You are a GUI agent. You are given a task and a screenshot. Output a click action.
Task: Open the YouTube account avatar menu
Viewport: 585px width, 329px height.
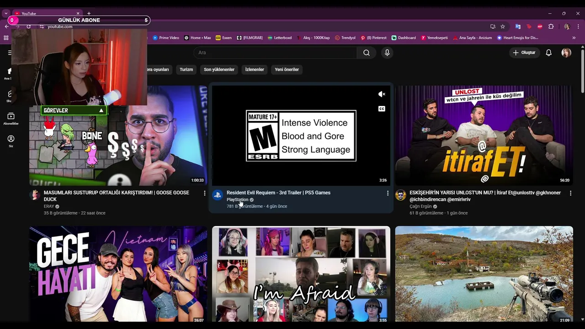pos(566,53)
